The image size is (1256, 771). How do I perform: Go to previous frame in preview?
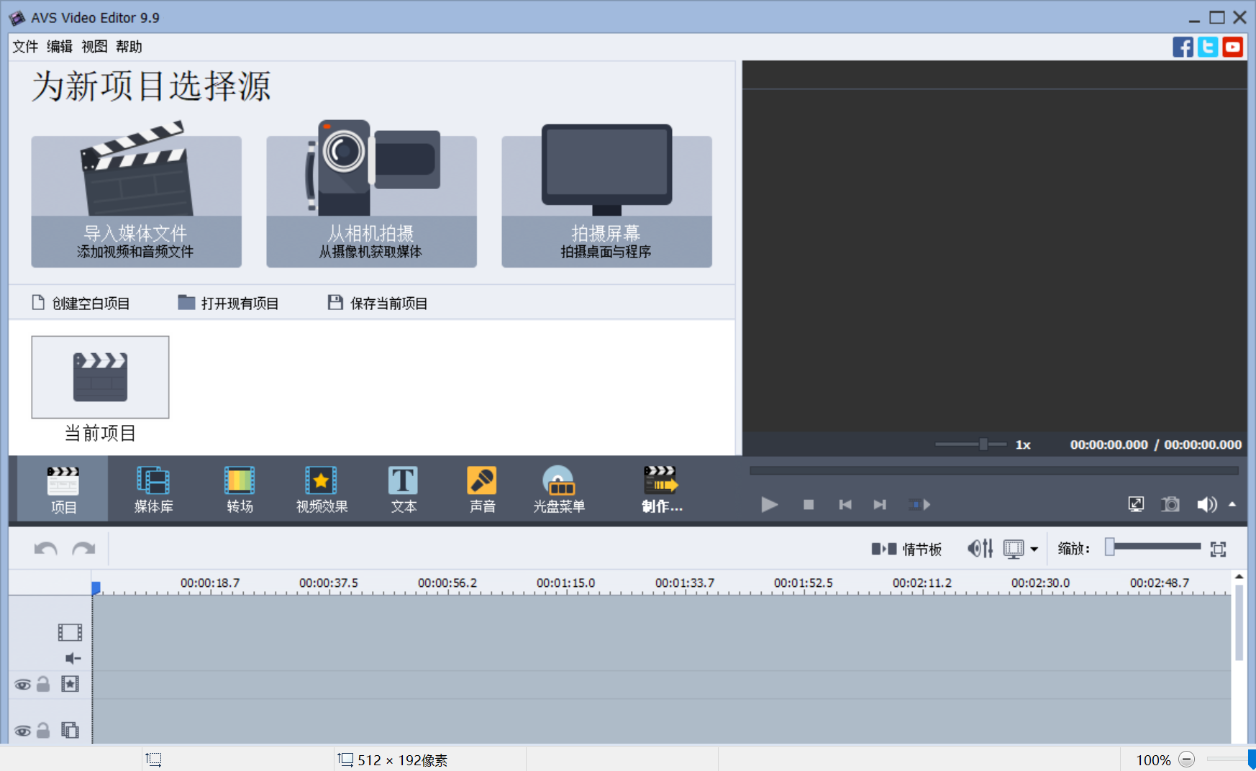click(845, 505)
